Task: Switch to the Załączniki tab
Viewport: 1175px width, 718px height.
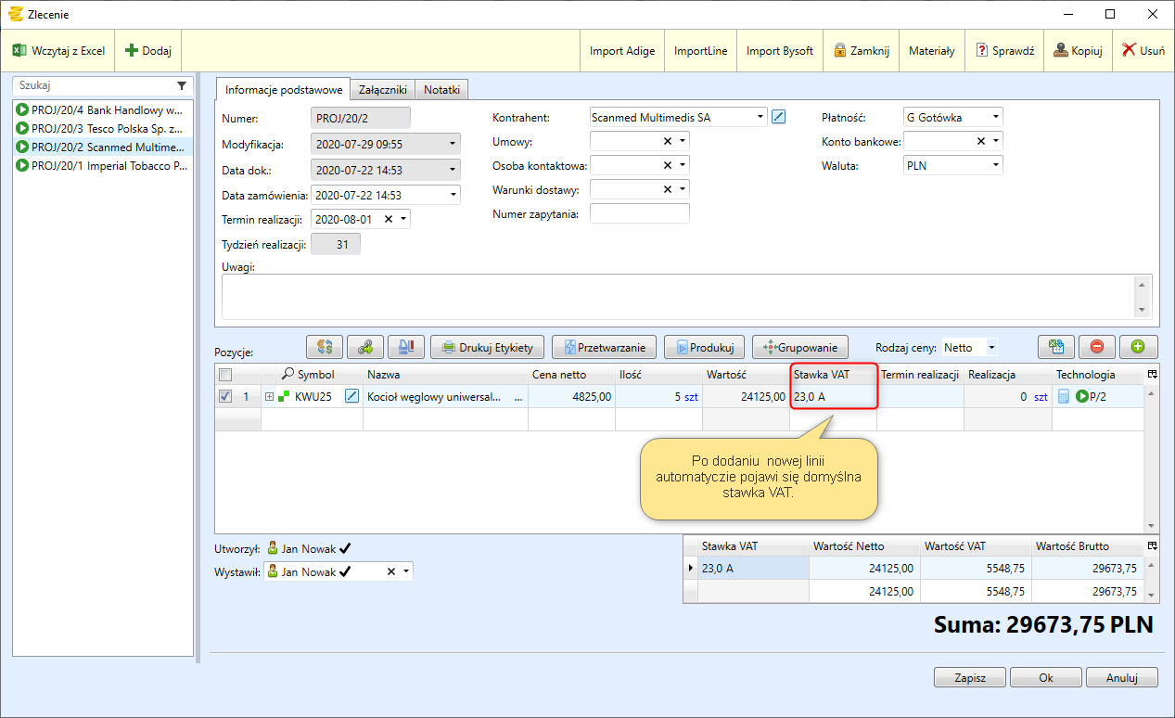Action: (383, 90)
